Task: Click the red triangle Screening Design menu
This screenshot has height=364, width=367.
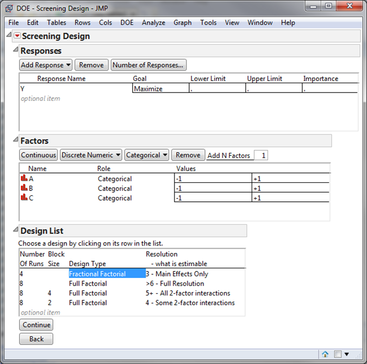Action: tap(17, 36)
